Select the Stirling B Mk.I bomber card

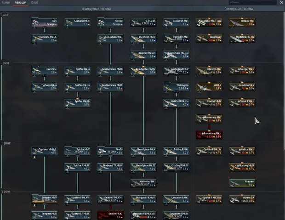176,151
